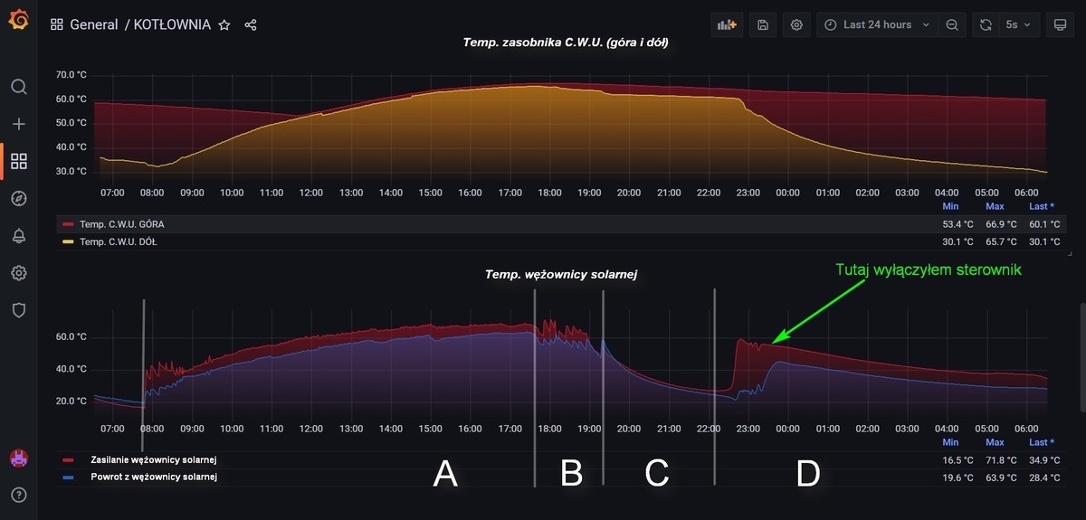Image resolution: width=1086 pixels, height=520 pixels.
Task: Open Temp. wężownicy solarnej panel title menu
Action: 561,274
